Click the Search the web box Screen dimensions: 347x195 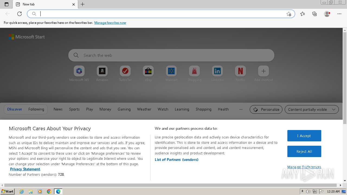[171, 55]
